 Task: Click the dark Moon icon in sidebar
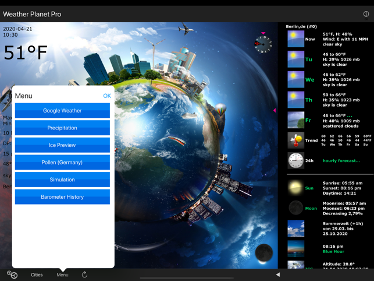(x=295, y=208)
